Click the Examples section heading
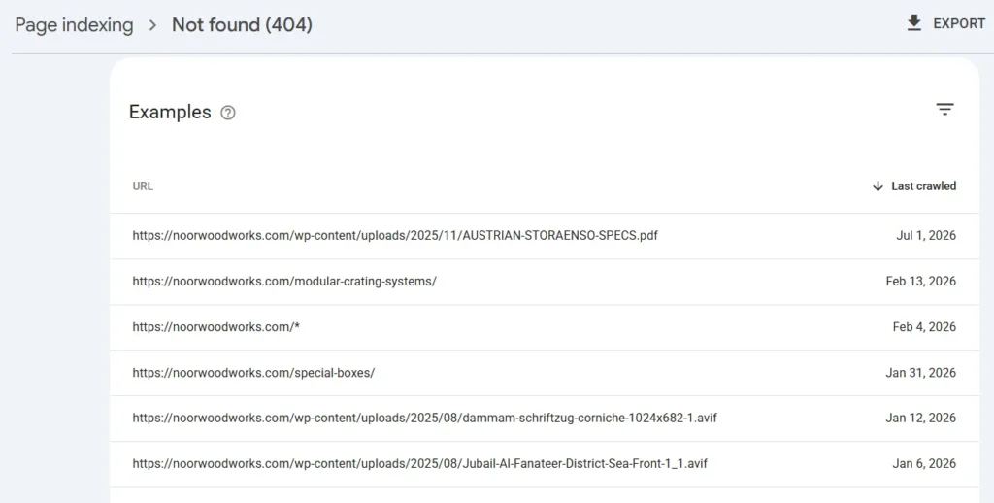This screenshot has height=503, width=994. 170,113
